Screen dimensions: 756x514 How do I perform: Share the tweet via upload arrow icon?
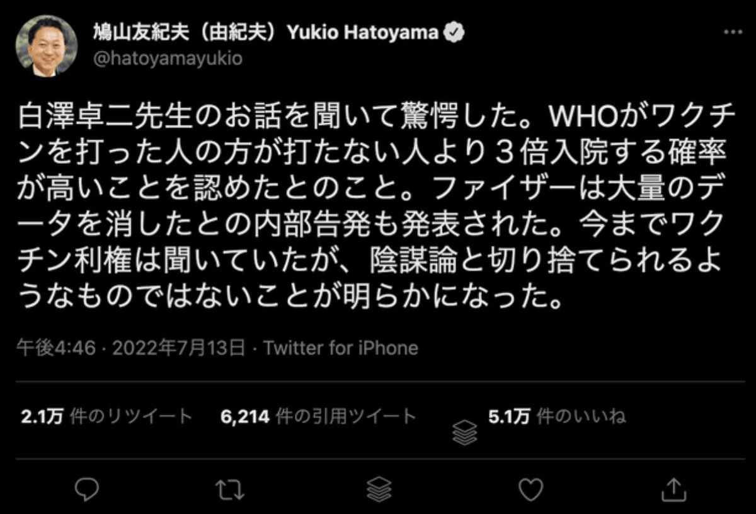[672, 488]
